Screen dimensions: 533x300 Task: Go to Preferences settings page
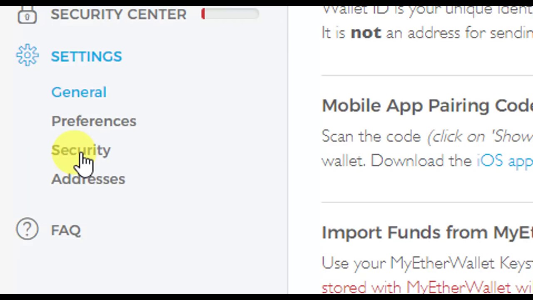click(94, 121)
